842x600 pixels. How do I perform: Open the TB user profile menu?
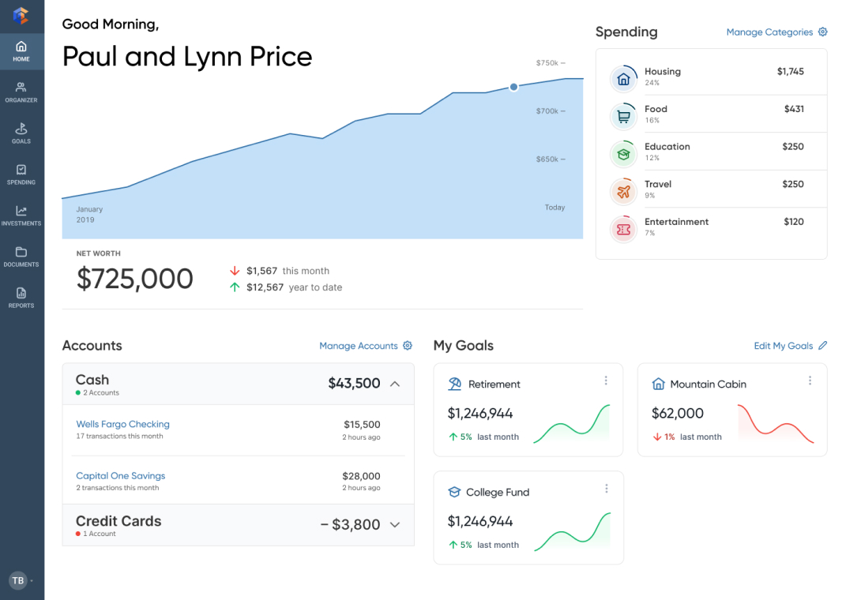click(18, 580)
